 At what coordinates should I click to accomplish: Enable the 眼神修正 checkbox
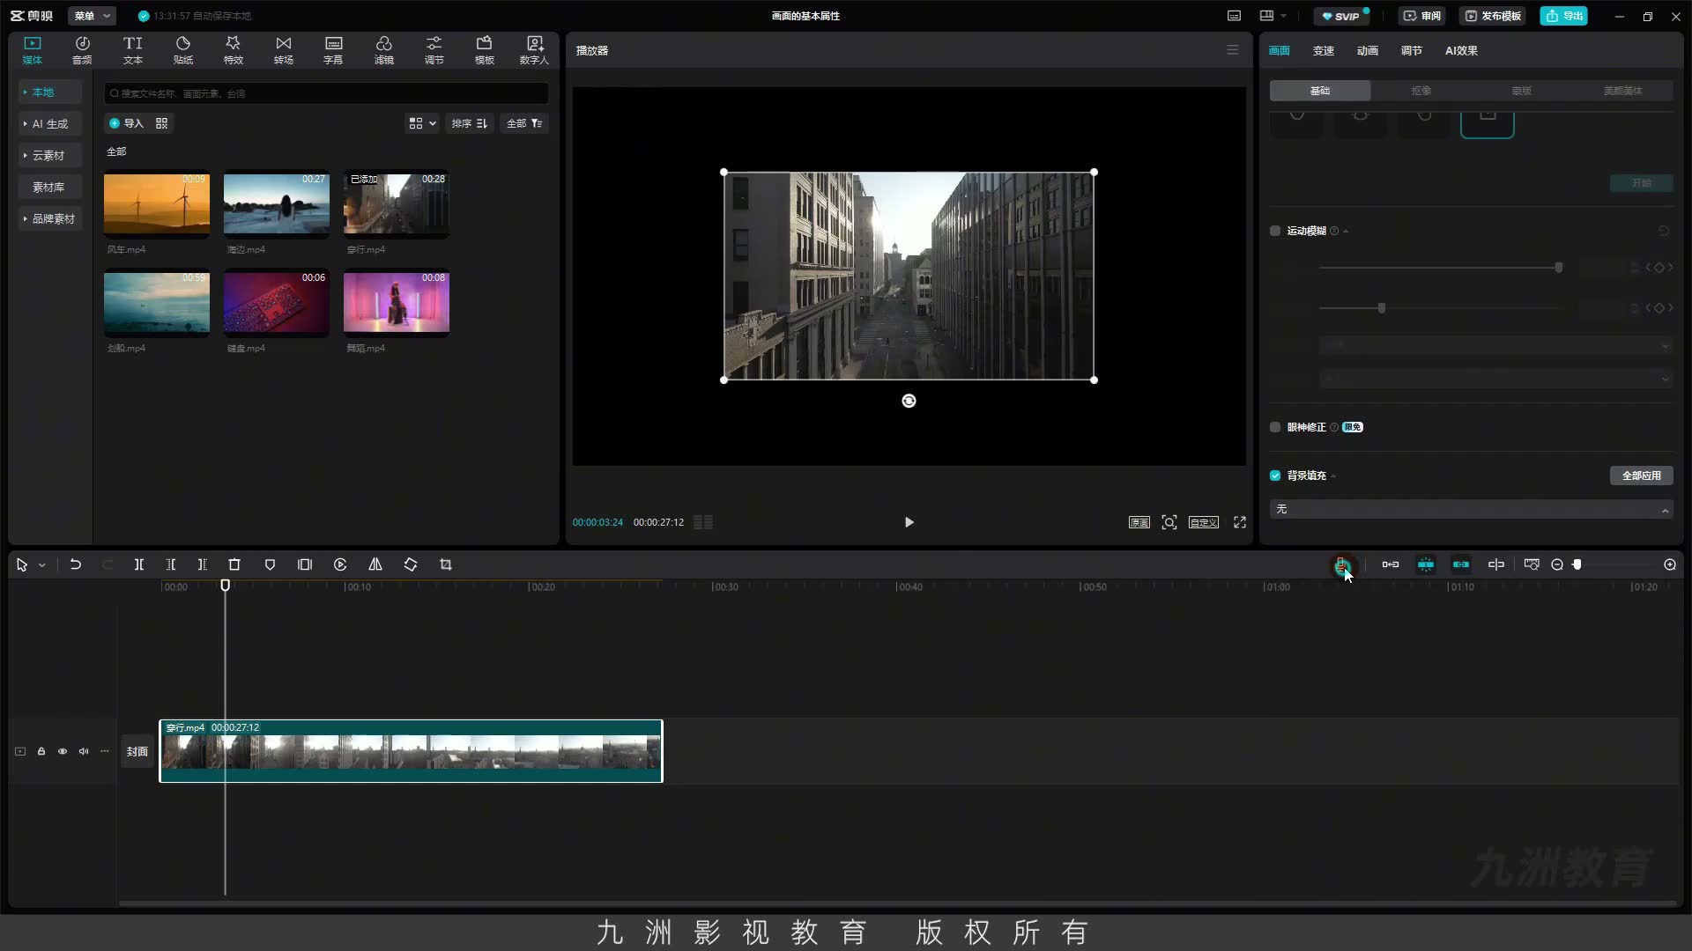[1275, 427]
